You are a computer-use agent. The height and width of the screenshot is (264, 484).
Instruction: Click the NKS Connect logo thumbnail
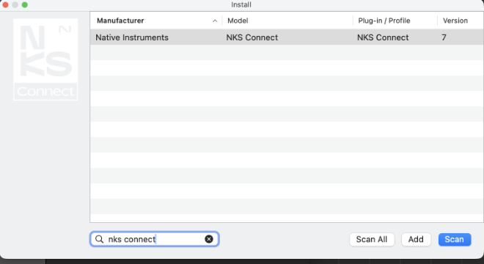(x=45, y=59)
